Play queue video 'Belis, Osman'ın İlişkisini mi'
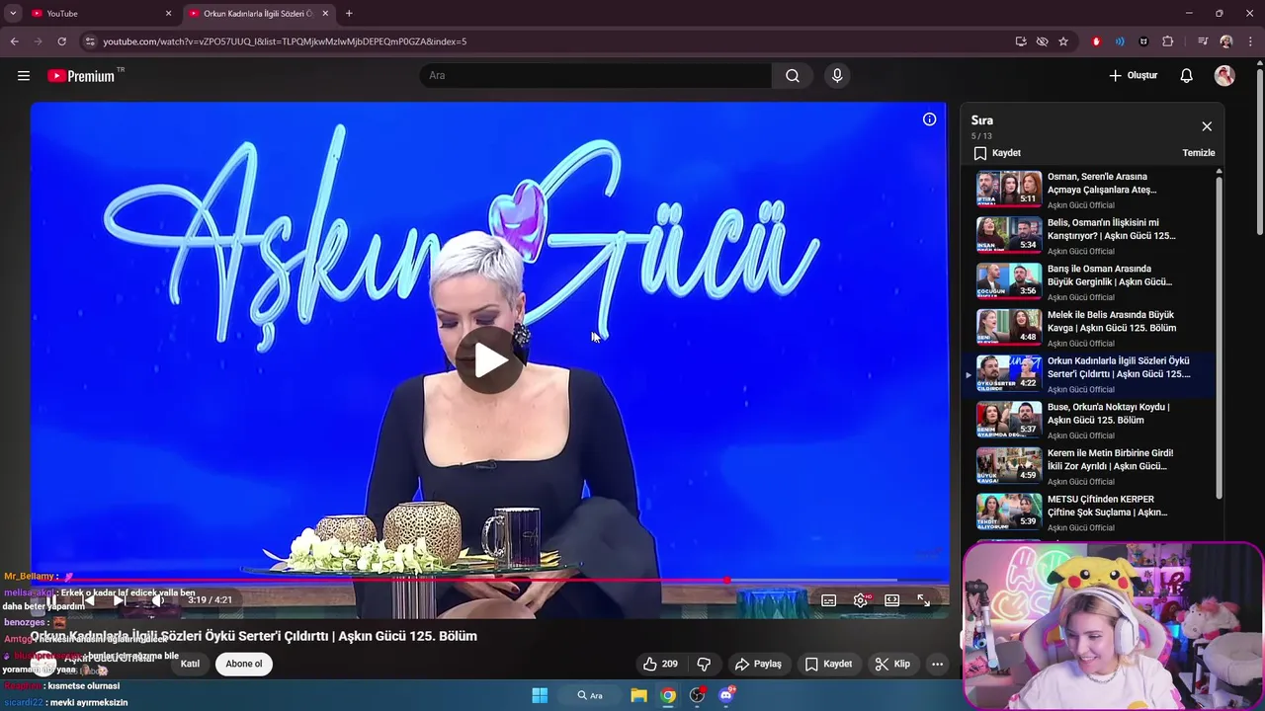This screenshot has width=1265, height=711. pyautogui.click(x=1094, y=236)
